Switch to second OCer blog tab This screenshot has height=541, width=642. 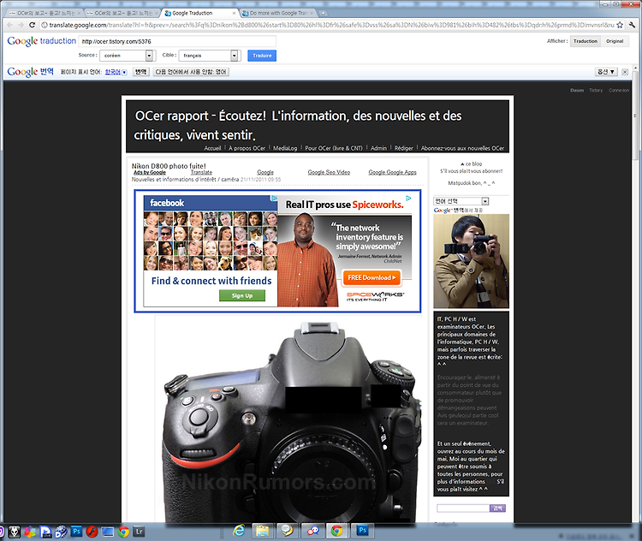pyautogui.click(x=122, y=13)
